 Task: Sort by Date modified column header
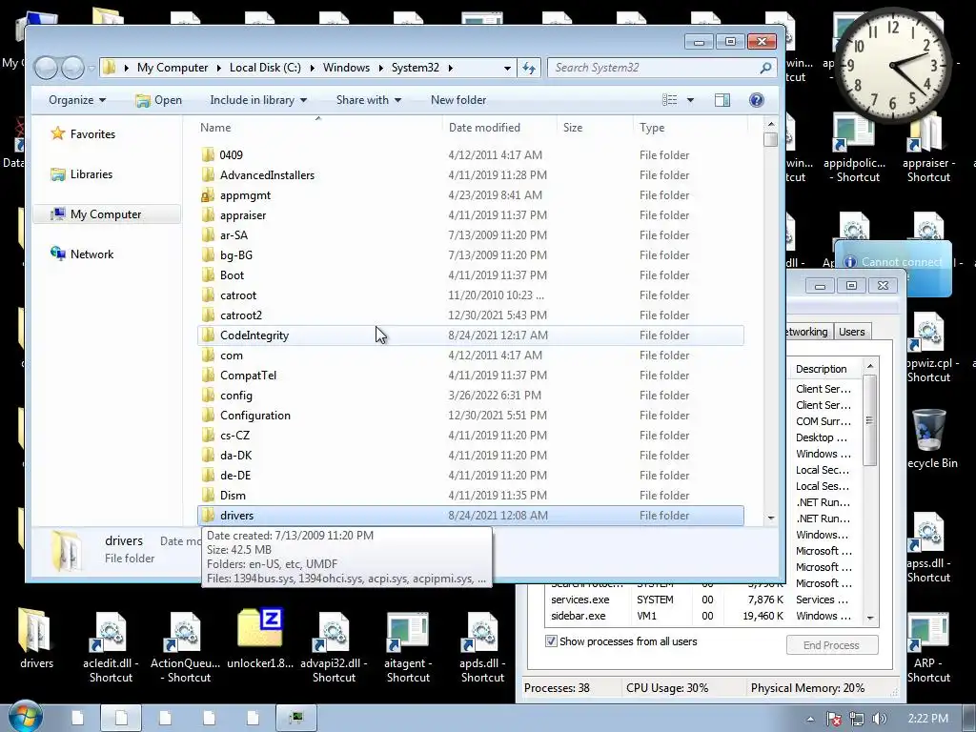(x=499, y=128)
